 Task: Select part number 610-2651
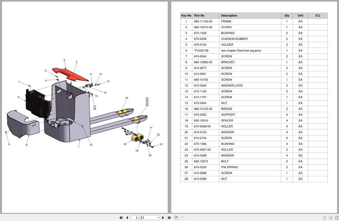[200, 74]
